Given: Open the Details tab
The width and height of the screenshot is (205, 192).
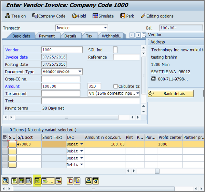Looking at the screenshot, I should [70, 36].
